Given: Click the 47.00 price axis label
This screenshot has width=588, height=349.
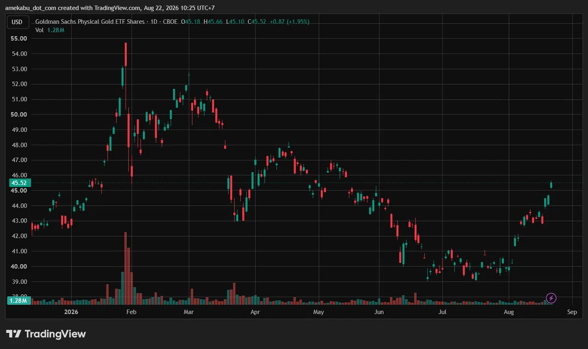Looking at the screenshot, I should (x=19, y=160).
